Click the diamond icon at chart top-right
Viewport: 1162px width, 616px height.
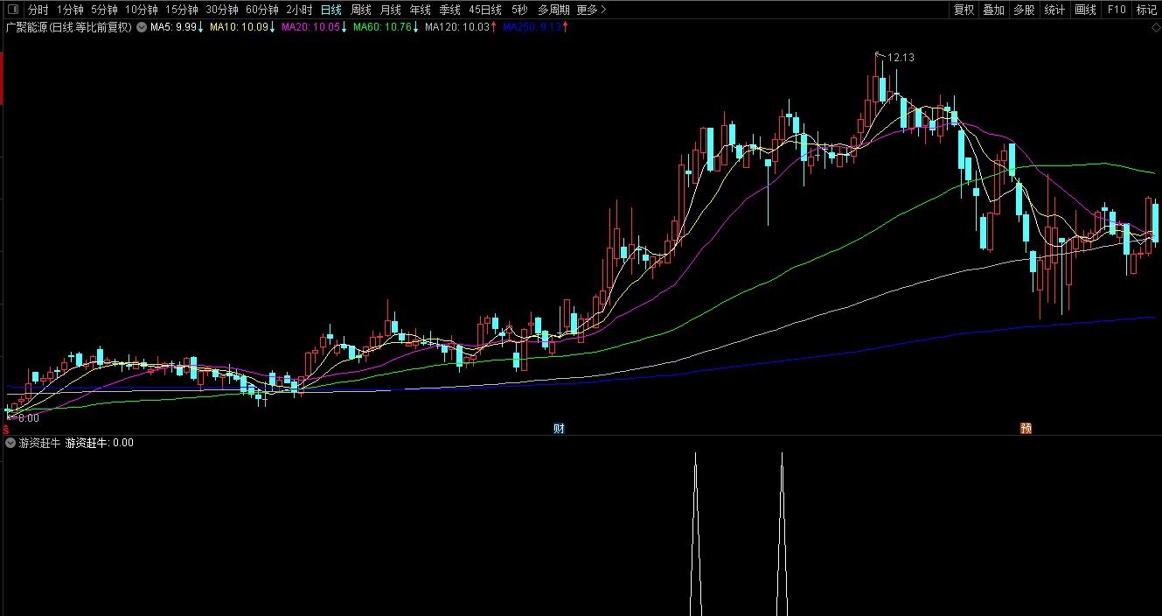[1155, 28]
